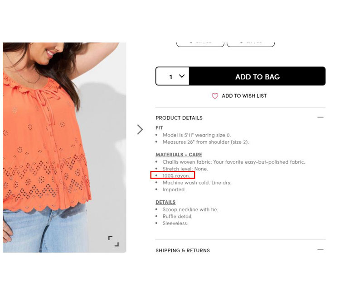This screenshot has height=307, width=340.
Task: Click ADD TO WISH LIST link
Action: coord(244,96)
